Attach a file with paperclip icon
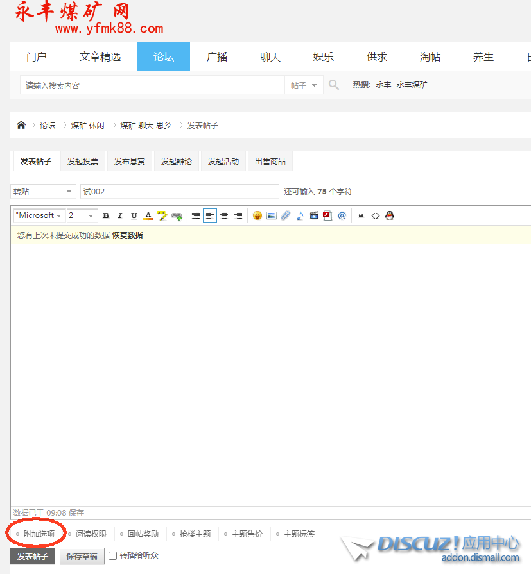 tap(286, 216)
